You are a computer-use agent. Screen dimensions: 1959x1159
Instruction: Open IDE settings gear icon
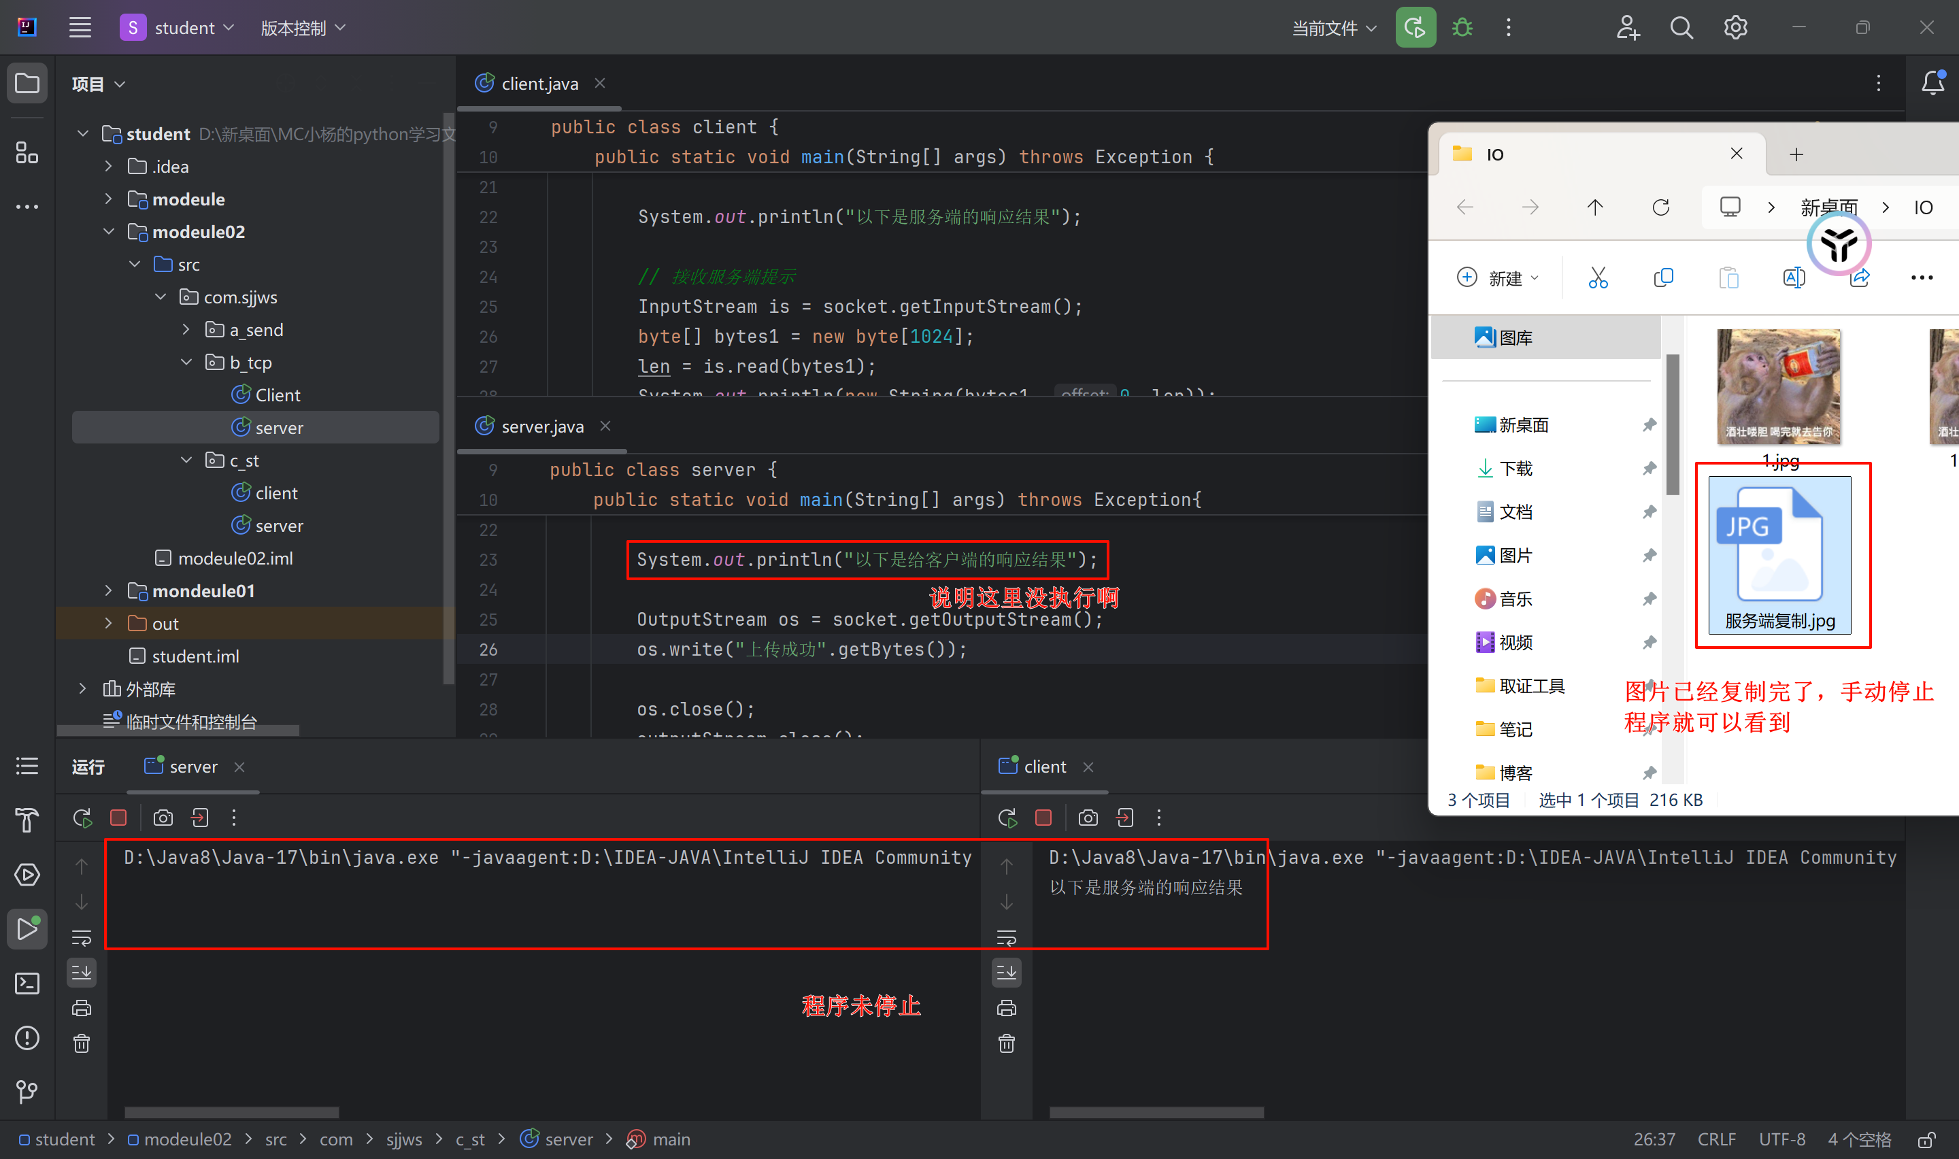pos(1735,28)
